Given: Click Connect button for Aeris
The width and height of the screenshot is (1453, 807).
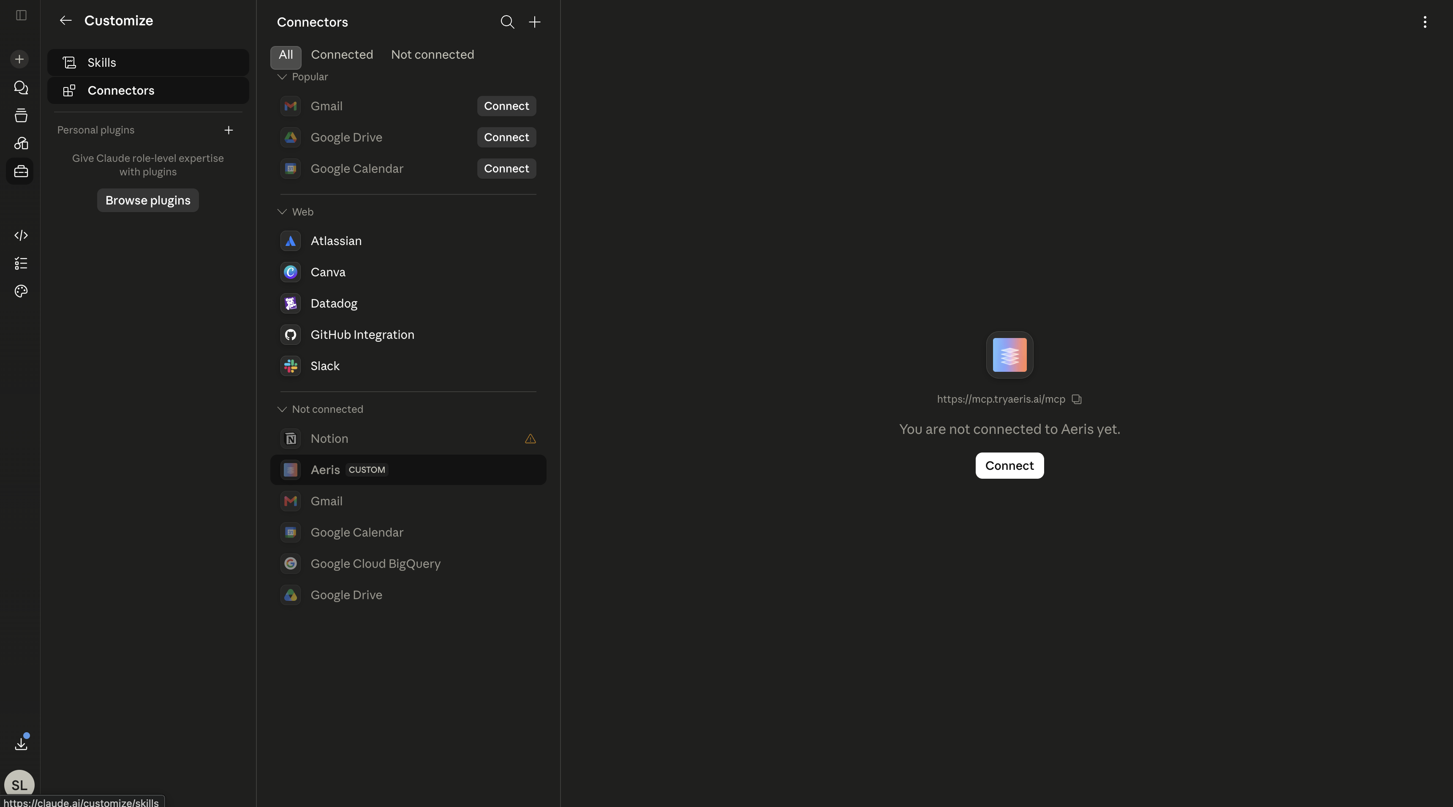Looking at the screenshot, I should click(1009, 466).
